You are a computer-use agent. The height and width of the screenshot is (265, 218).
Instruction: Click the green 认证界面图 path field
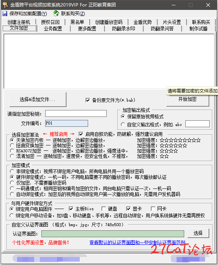click(x=113, y=234)
